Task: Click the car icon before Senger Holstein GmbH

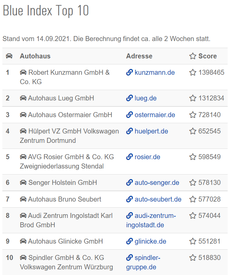Action: [23, 183]
